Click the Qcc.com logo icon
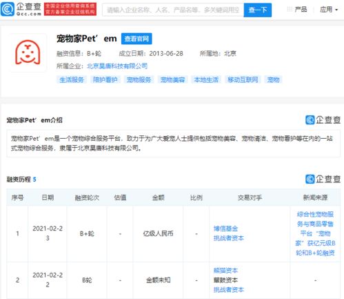Screen dimensions: 344x299 pyautogui.click(x=8, y=9)
